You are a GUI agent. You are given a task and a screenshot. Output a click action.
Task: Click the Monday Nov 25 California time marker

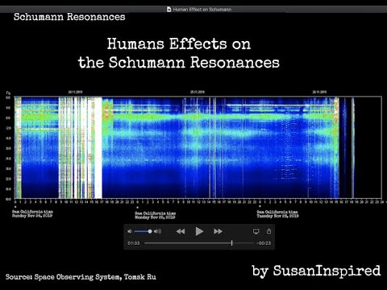tap(155, 215)
